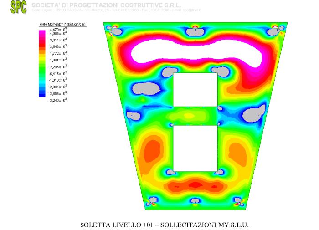This screenshot has height=230, width=319.
Task: Click the Soletta Livello +01 caption text
Action: pos(165,225)
